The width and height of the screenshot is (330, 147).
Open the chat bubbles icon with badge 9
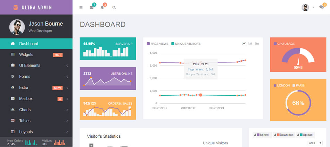(x=321, y=7)
